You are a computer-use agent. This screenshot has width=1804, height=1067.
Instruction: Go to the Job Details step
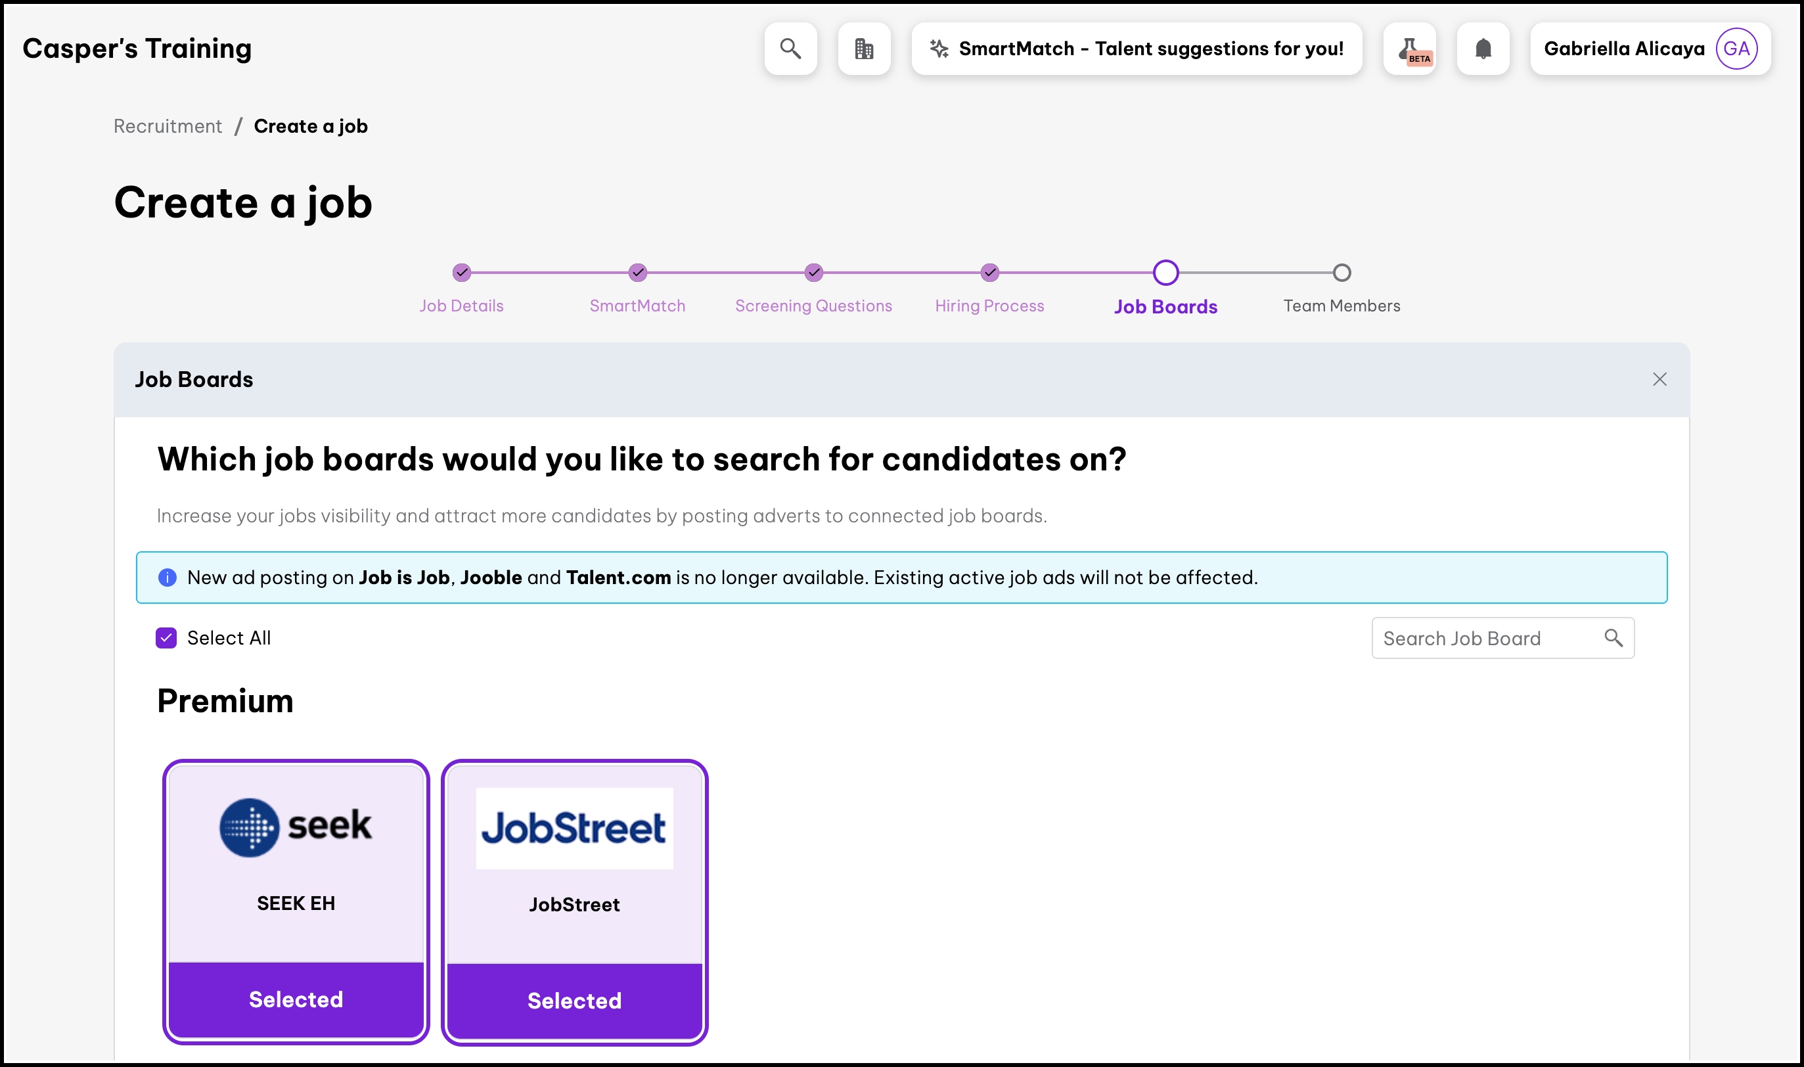[x=461, y=306]
